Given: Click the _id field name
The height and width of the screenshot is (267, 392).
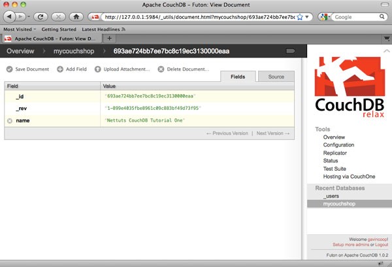Looking at the screenshot, I should [x=20, y=96].
